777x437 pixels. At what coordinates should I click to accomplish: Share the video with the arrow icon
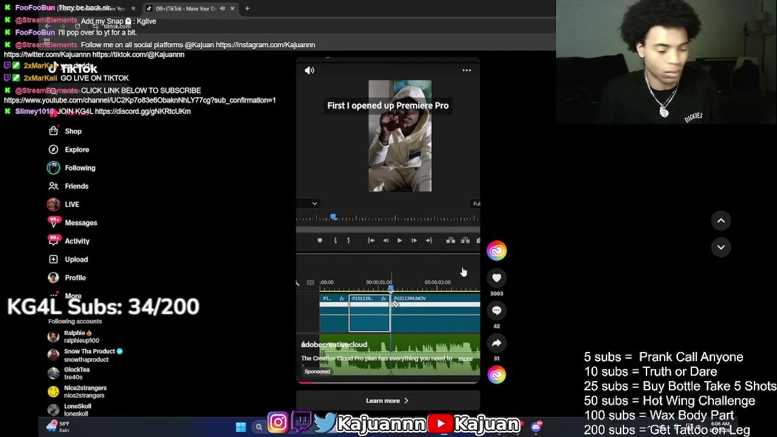497,343
